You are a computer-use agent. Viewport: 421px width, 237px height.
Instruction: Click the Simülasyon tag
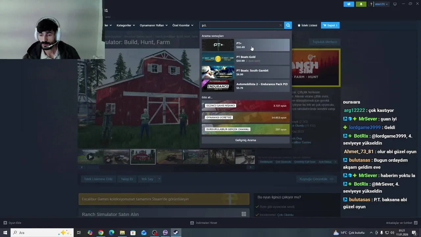(x=266, y=162)
